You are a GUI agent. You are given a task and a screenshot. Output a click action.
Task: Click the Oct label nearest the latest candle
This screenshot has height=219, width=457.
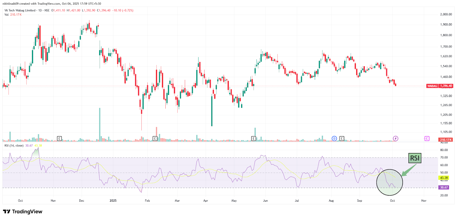[x=392, y=201]
